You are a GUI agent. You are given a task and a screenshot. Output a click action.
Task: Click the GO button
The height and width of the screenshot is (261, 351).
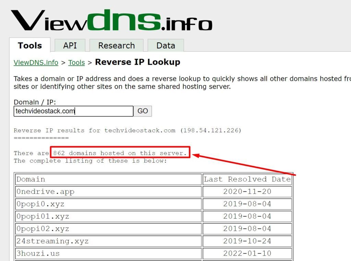pyautogui.click(x=143, y=111)
